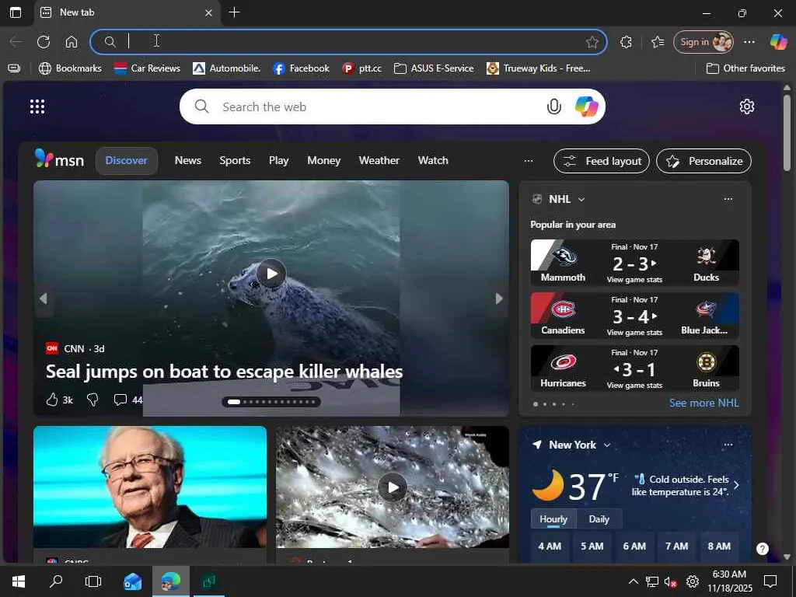Expand the New York location dropdown
The height and width of the screenshot is (597, 796).
(606, 445)
